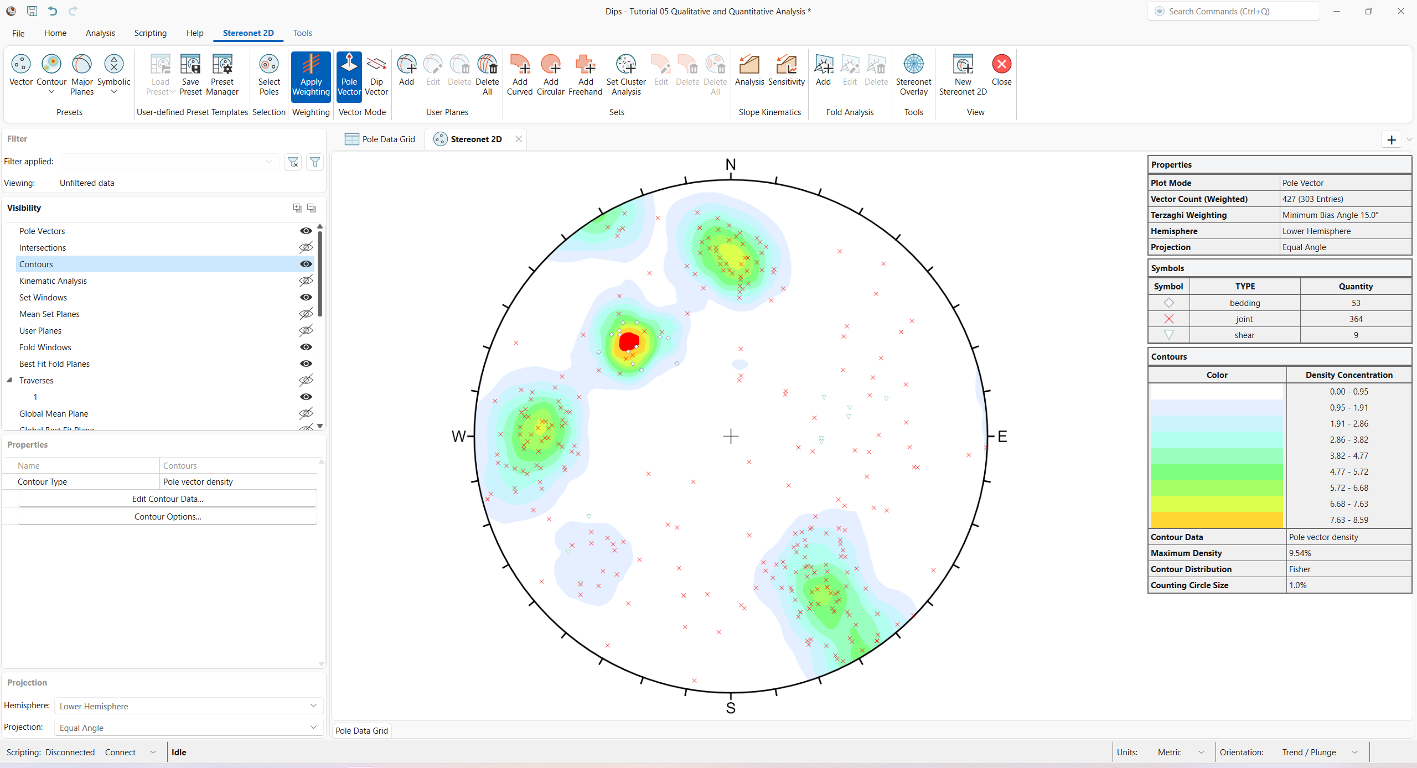This screenshot has height=768, width=1417.
Task: Select the Vector tool in Presets group
Action: (x=20, y=72)
